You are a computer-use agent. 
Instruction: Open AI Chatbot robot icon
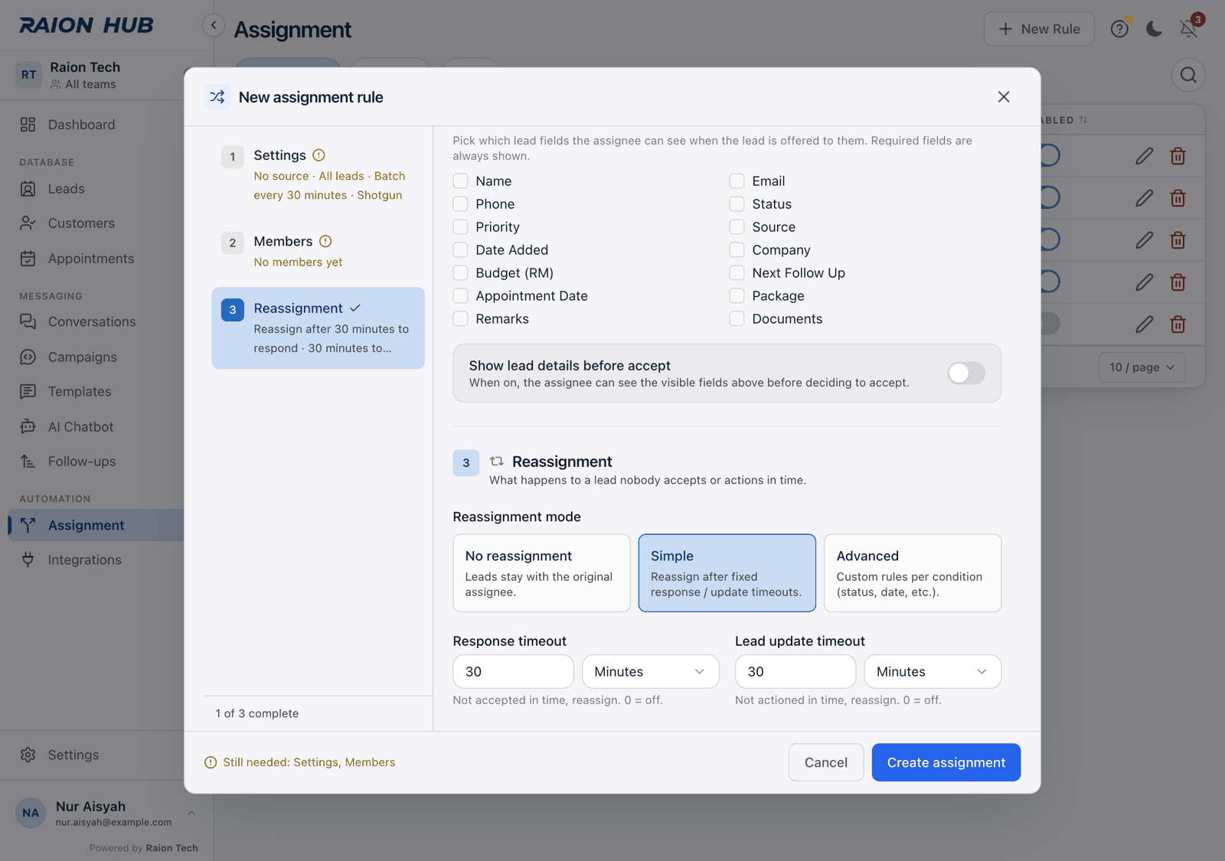(28, 426)
